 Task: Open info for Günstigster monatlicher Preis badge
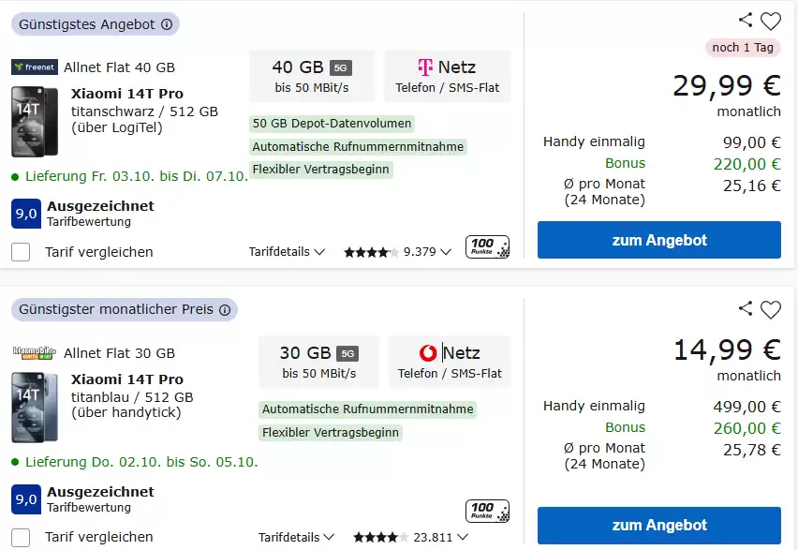coord(225,310)
